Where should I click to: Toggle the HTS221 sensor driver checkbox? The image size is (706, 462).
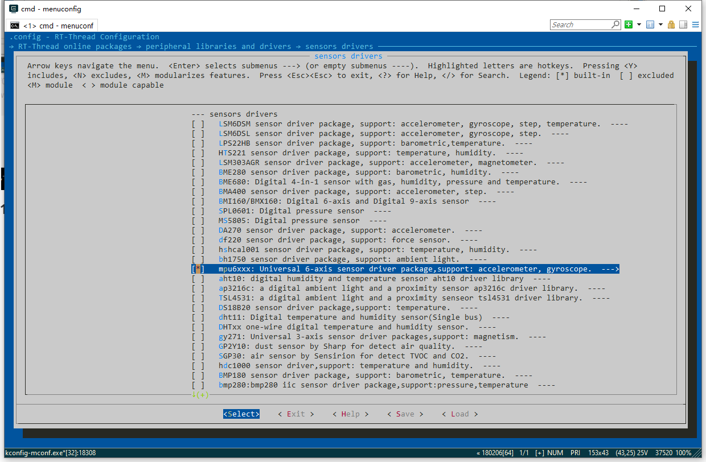click(198, 153)
